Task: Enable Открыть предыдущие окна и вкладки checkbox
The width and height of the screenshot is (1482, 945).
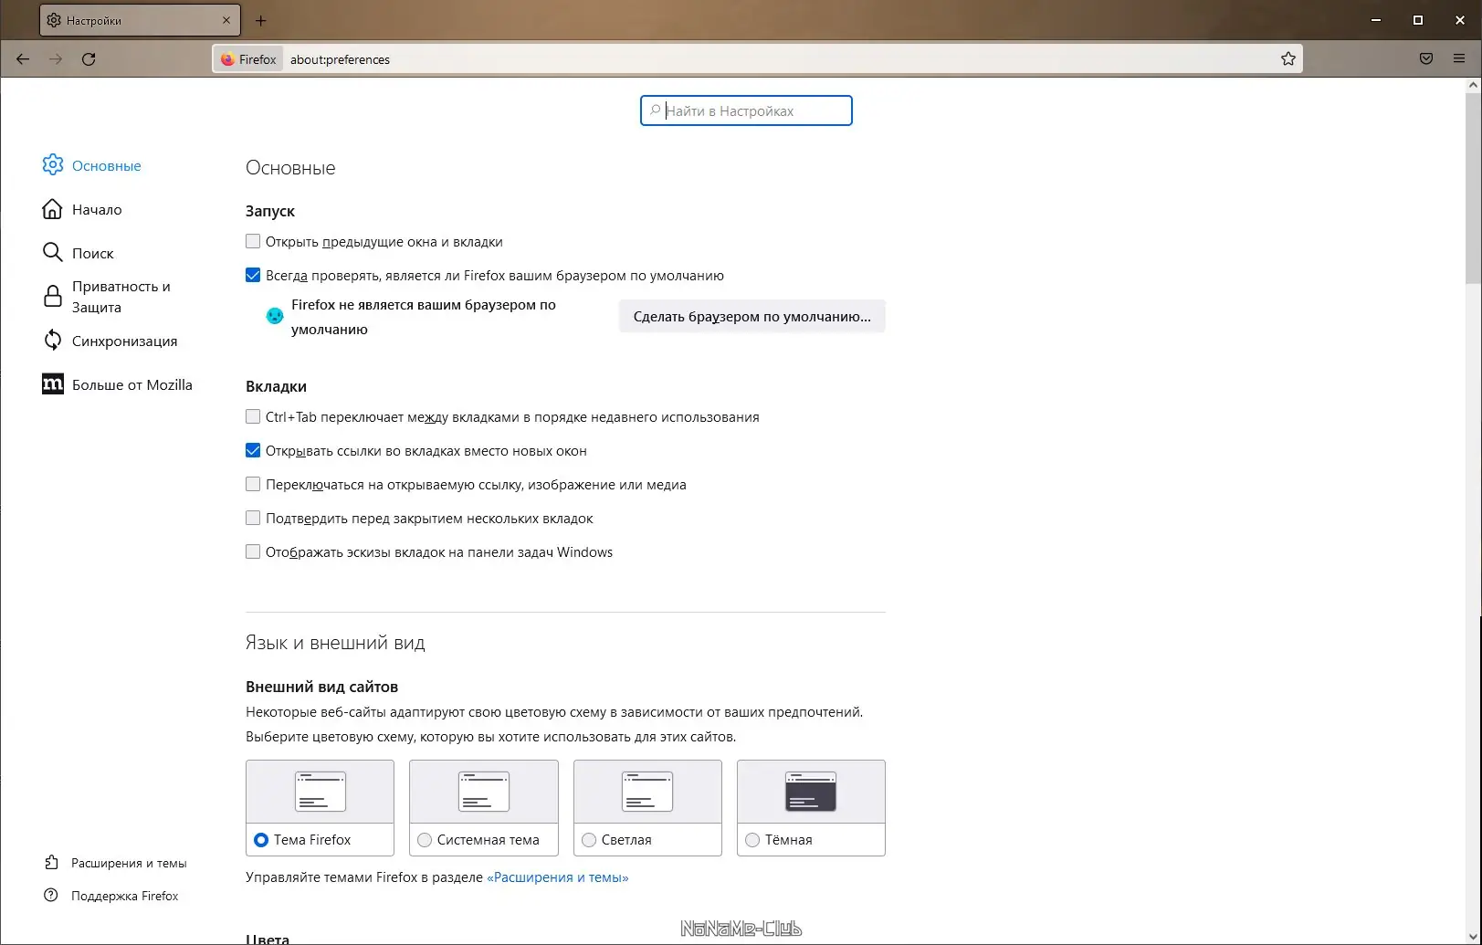Action: pyautogui.click(x=253, y=241)
